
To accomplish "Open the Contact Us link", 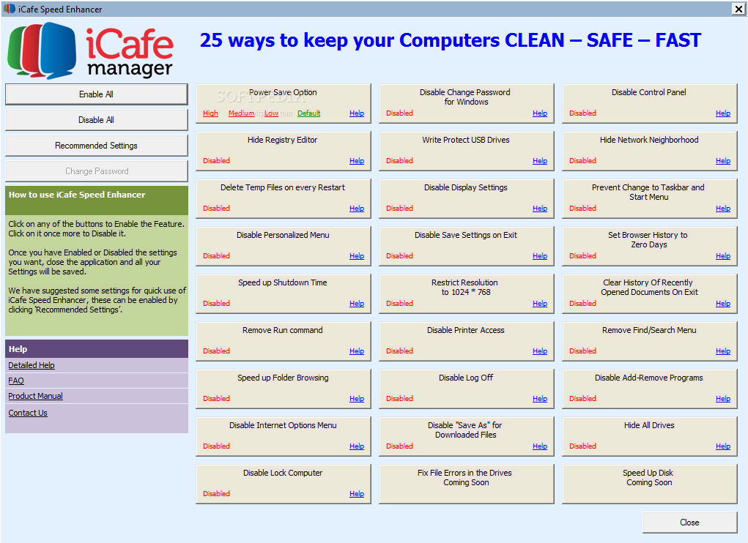I will pos(28,413).
